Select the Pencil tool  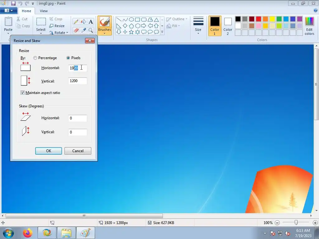tap(76, 21)
